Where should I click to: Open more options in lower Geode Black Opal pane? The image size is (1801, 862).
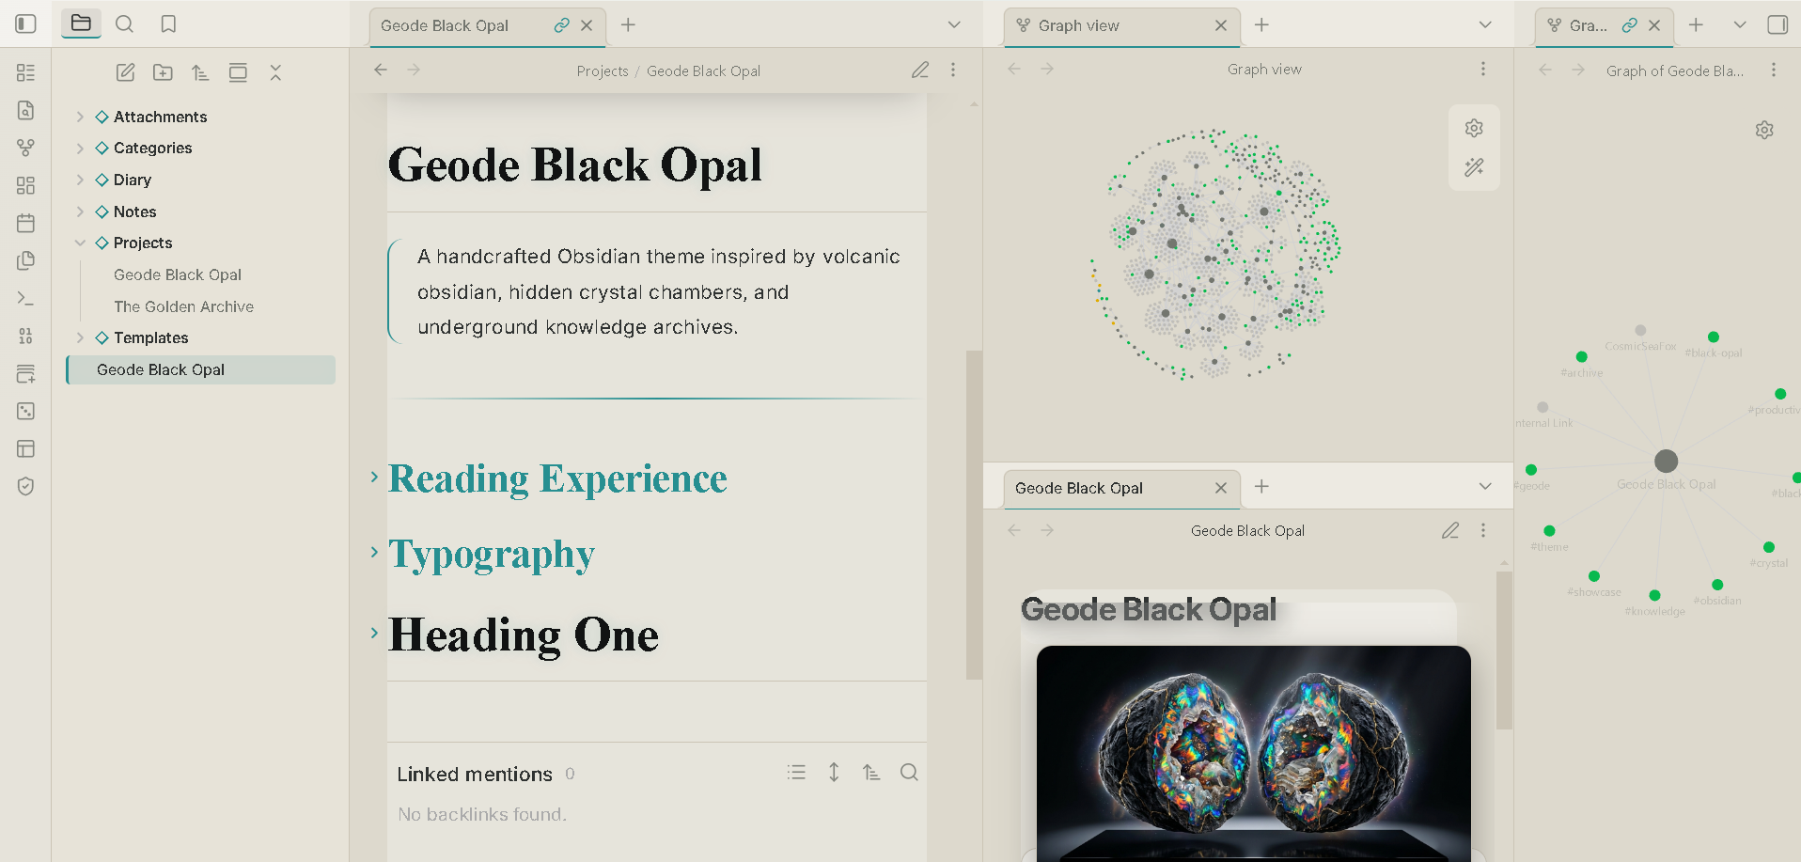1483,530
